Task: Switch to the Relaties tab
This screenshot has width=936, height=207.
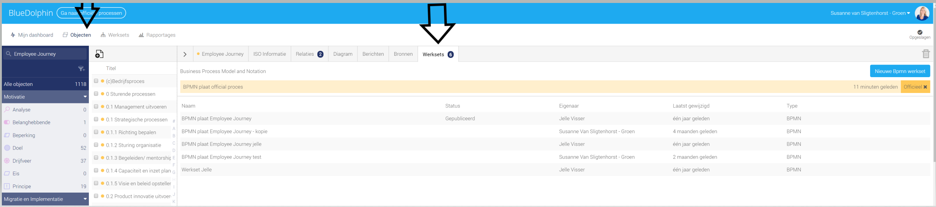Action: tap(310, 54)
